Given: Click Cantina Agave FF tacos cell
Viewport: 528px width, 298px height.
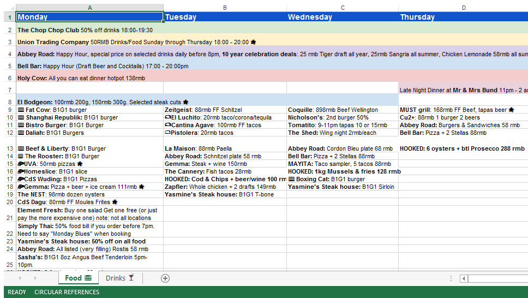Looking at the screenshot, I should [225, 125].
